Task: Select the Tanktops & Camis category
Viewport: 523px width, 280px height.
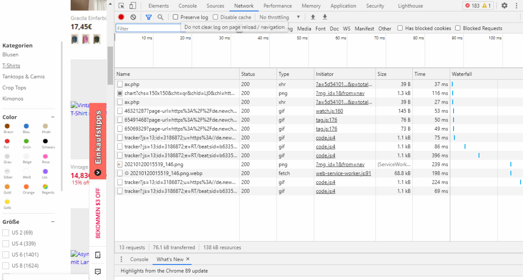Action: (24, 77)
